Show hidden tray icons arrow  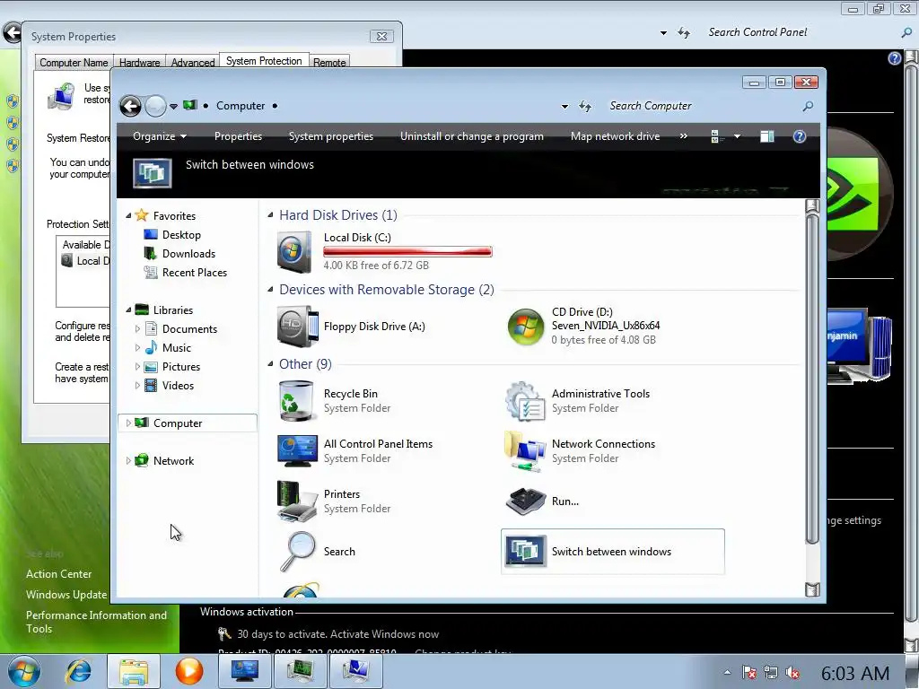point(727,673)
